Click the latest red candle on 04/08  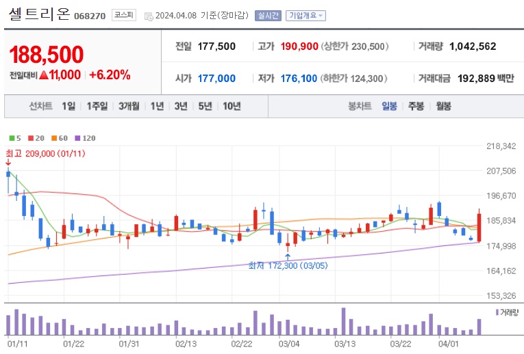479,228
